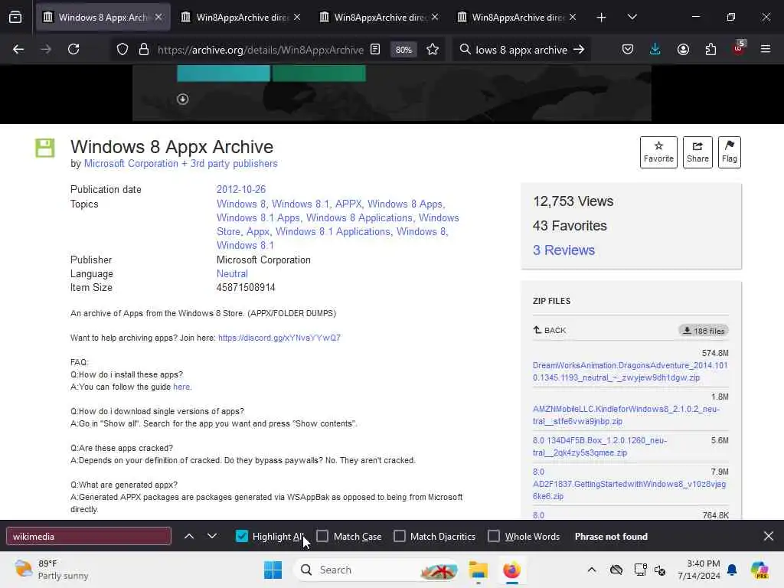The width and height of the screenshot is (784, 588).
Task: Click the address bar URL
Action: coord(260,50)
